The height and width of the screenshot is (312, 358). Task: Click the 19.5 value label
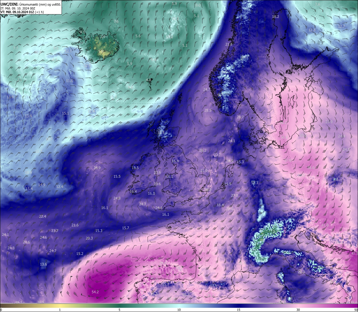[x=228, y=184]
